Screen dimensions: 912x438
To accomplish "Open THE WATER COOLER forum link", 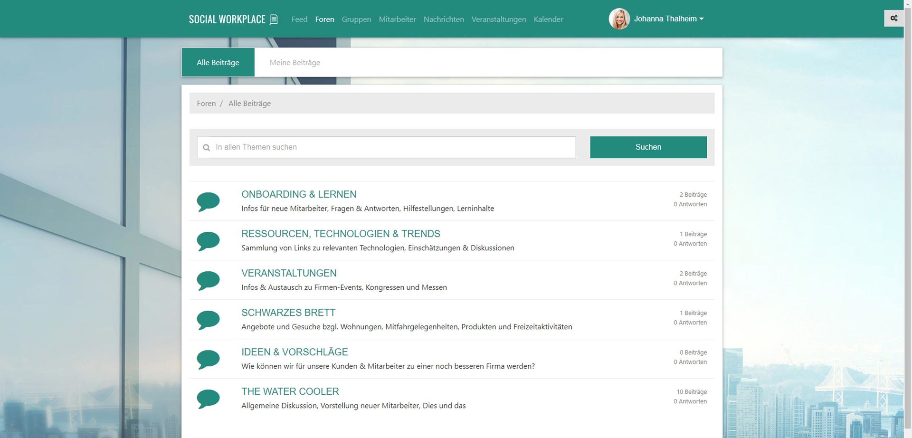I will point(290,391).
